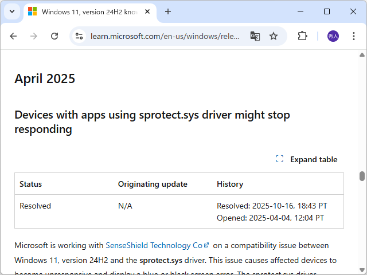Viewport: 367px width, 275px height.
Task: Click the Expand table button
Action: pyautogui.click(x=307, y=159)
